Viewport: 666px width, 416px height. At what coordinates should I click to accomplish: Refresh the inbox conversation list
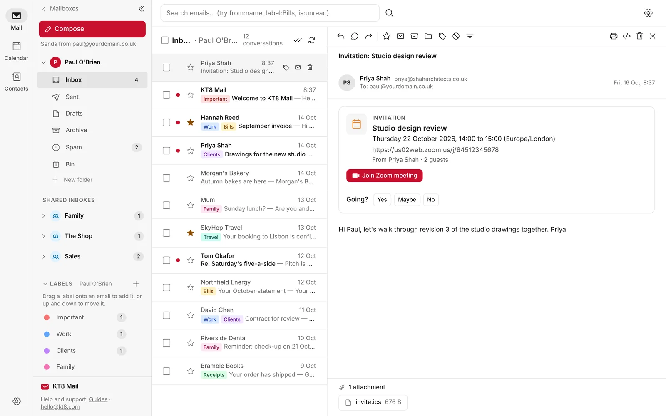312,40
